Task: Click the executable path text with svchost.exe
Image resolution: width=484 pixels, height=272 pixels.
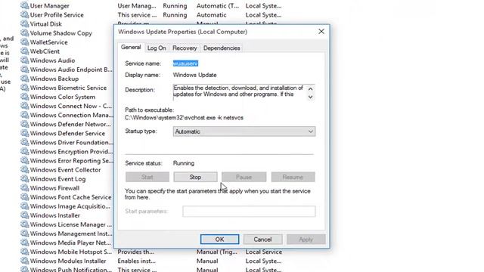Action: [184, 118]
